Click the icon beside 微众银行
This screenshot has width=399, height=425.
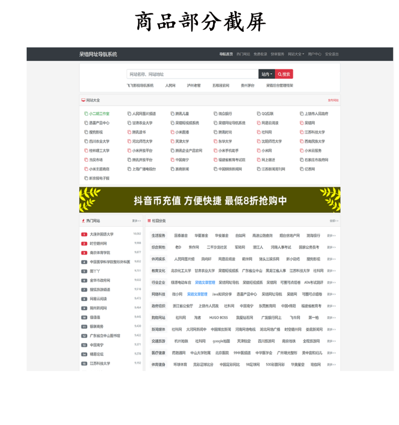point(215,114)
